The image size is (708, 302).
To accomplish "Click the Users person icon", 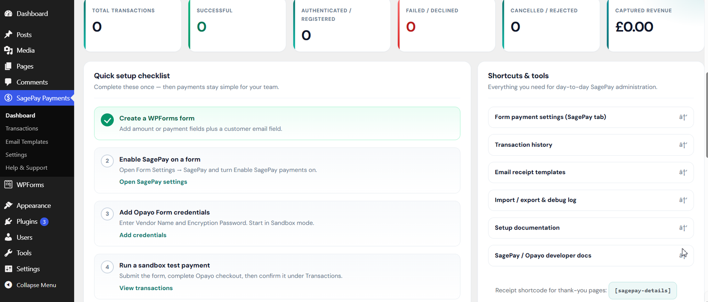I will click(x=8, y=237).
